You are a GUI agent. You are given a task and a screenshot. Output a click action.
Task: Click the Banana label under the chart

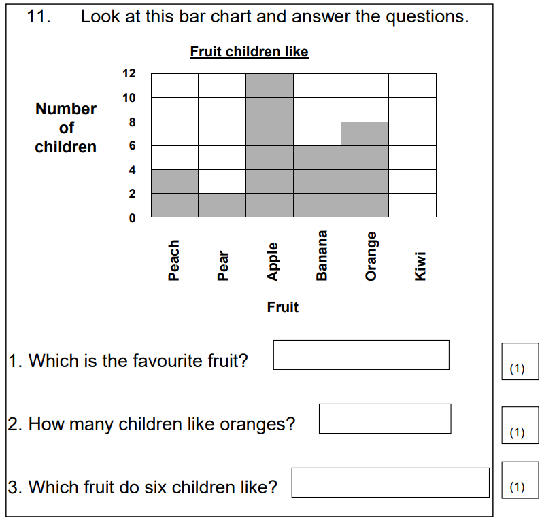click(322, 256)
